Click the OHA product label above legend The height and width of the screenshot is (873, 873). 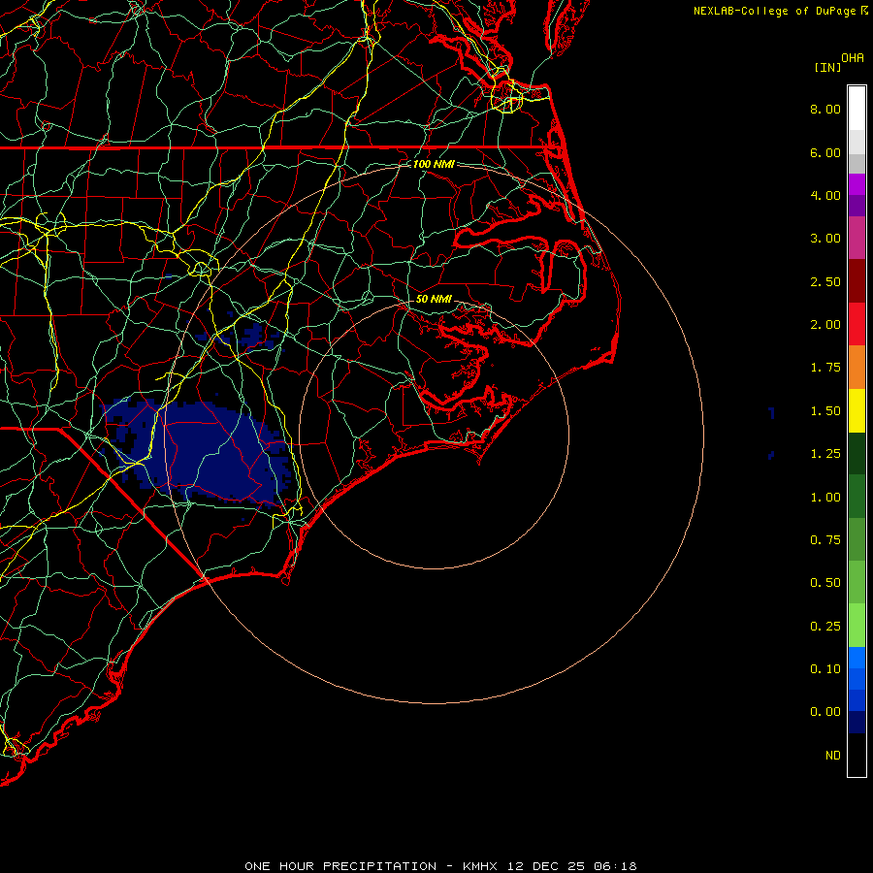853,58
